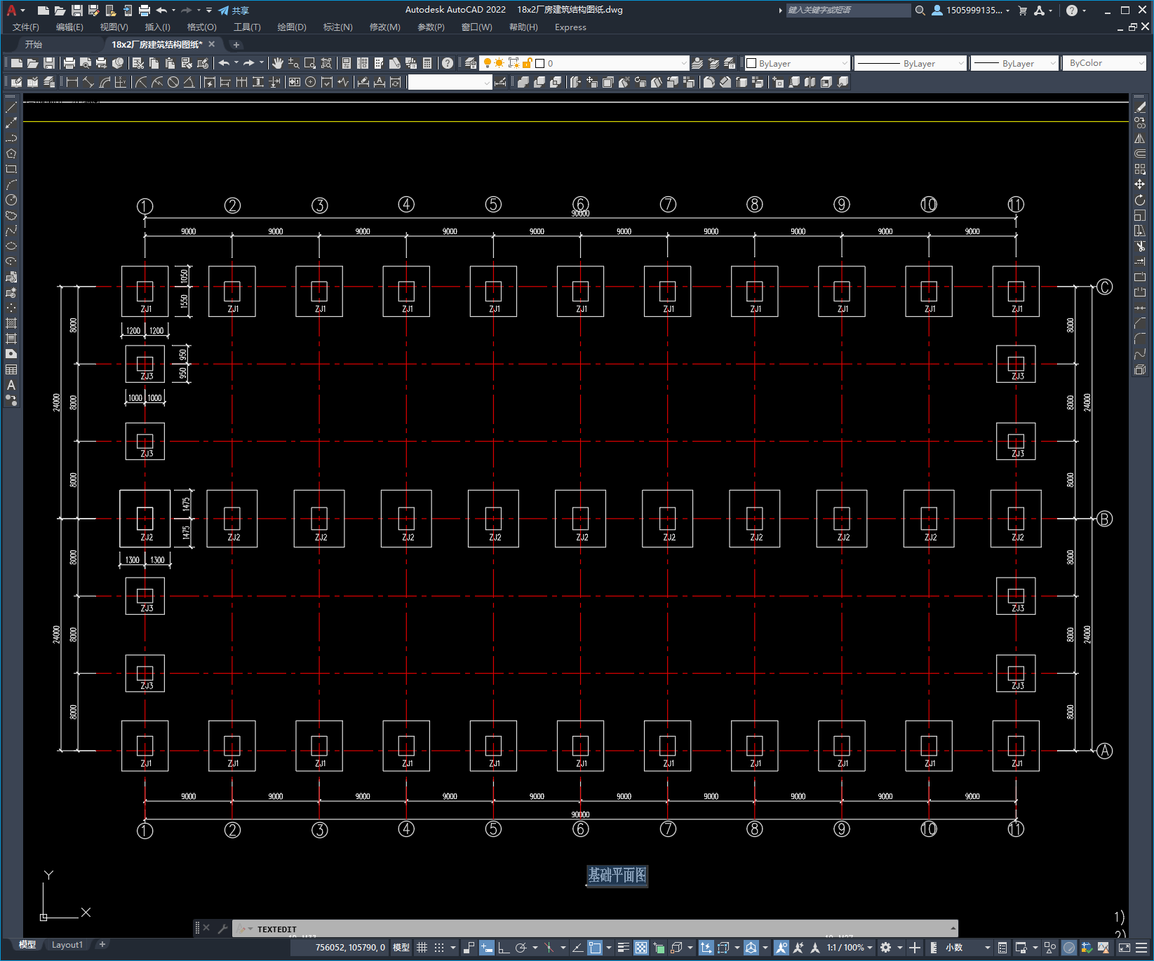
Task: Open the Express menu
Action: (570, 27)
